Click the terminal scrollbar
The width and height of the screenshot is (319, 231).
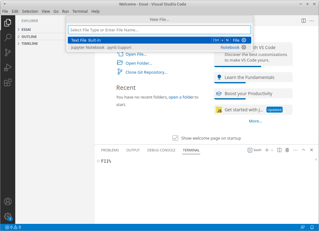(316, 159)
